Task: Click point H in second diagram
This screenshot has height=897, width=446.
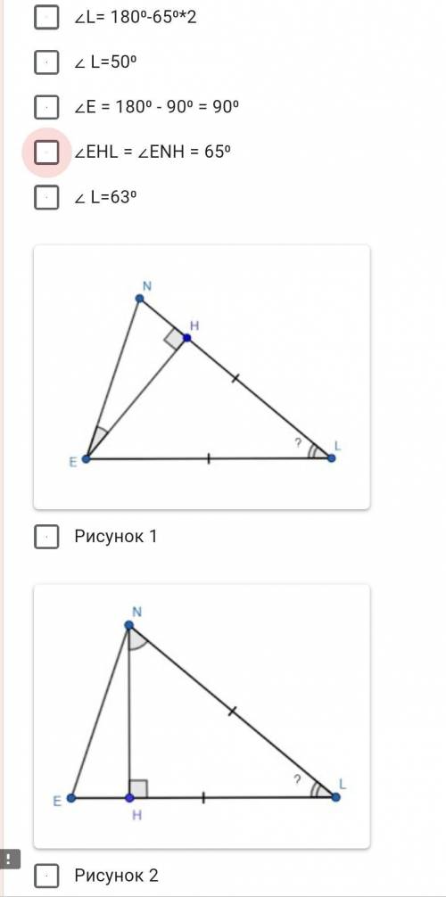Action: [129, 797]
